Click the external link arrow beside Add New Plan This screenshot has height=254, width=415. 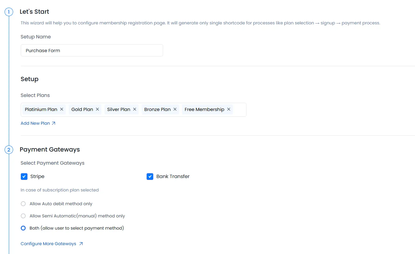tap(54, 123)
